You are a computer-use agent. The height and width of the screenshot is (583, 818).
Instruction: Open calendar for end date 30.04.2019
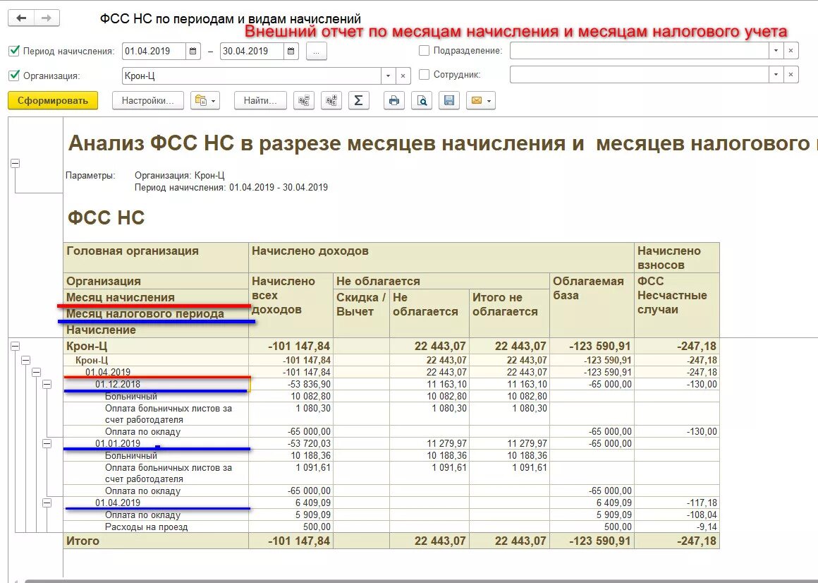(x=291, y=51)
